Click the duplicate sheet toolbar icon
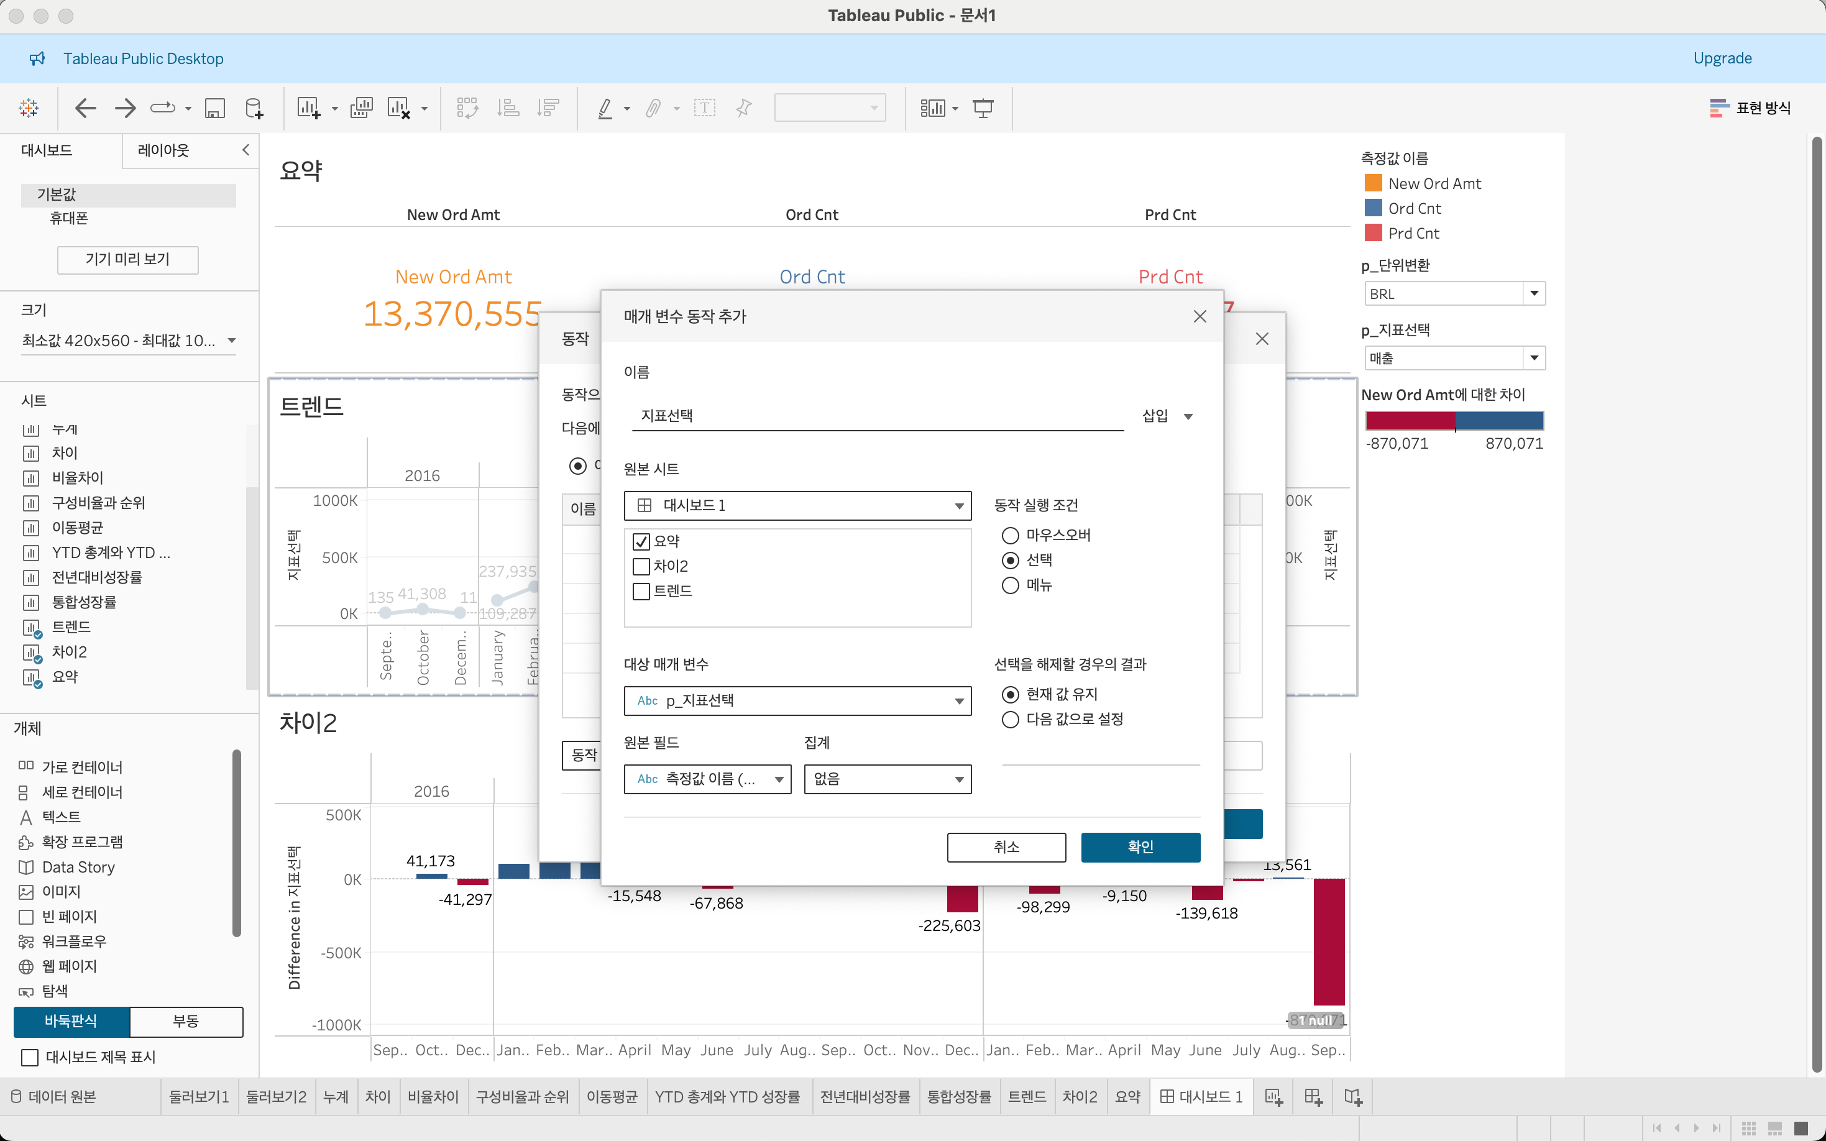The height and width of the screenshot is (1141, 1826). tap(362, 108)
